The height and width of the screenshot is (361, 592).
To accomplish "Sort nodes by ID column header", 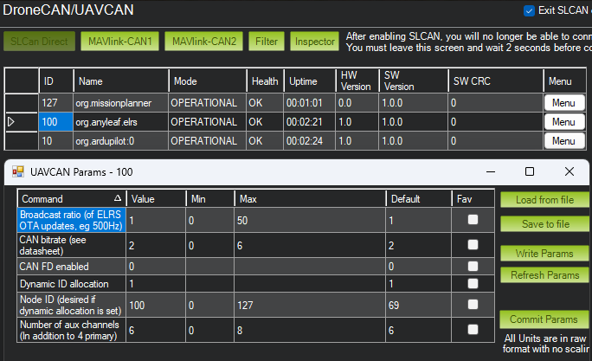I will [x=56, y=81].
